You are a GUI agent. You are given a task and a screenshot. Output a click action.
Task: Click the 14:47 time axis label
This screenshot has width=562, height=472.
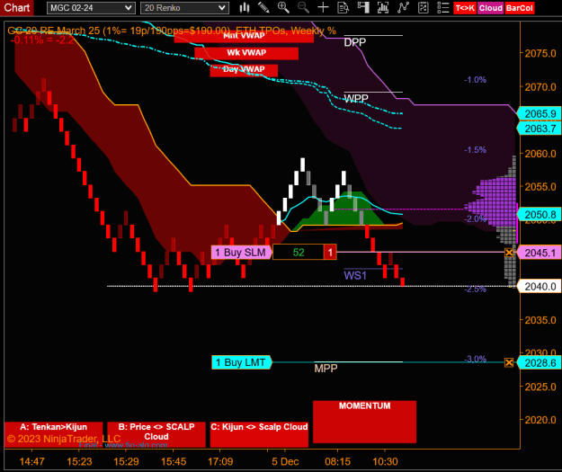click(31, 461)
